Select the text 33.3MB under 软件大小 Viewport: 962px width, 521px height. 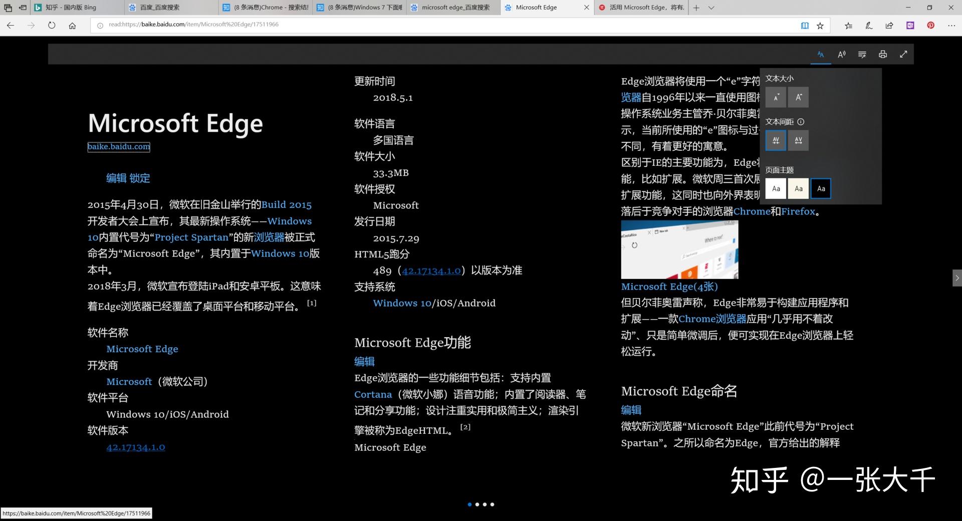tap(391, 173)
